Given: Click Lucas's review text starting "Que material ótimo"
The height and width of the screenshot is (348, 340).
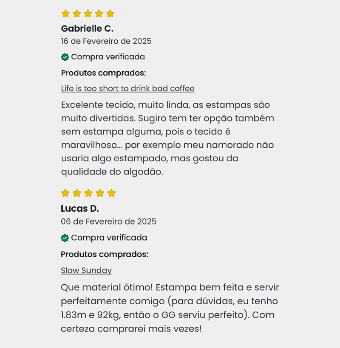Looking at the screenshot, I should click(170, 308).
